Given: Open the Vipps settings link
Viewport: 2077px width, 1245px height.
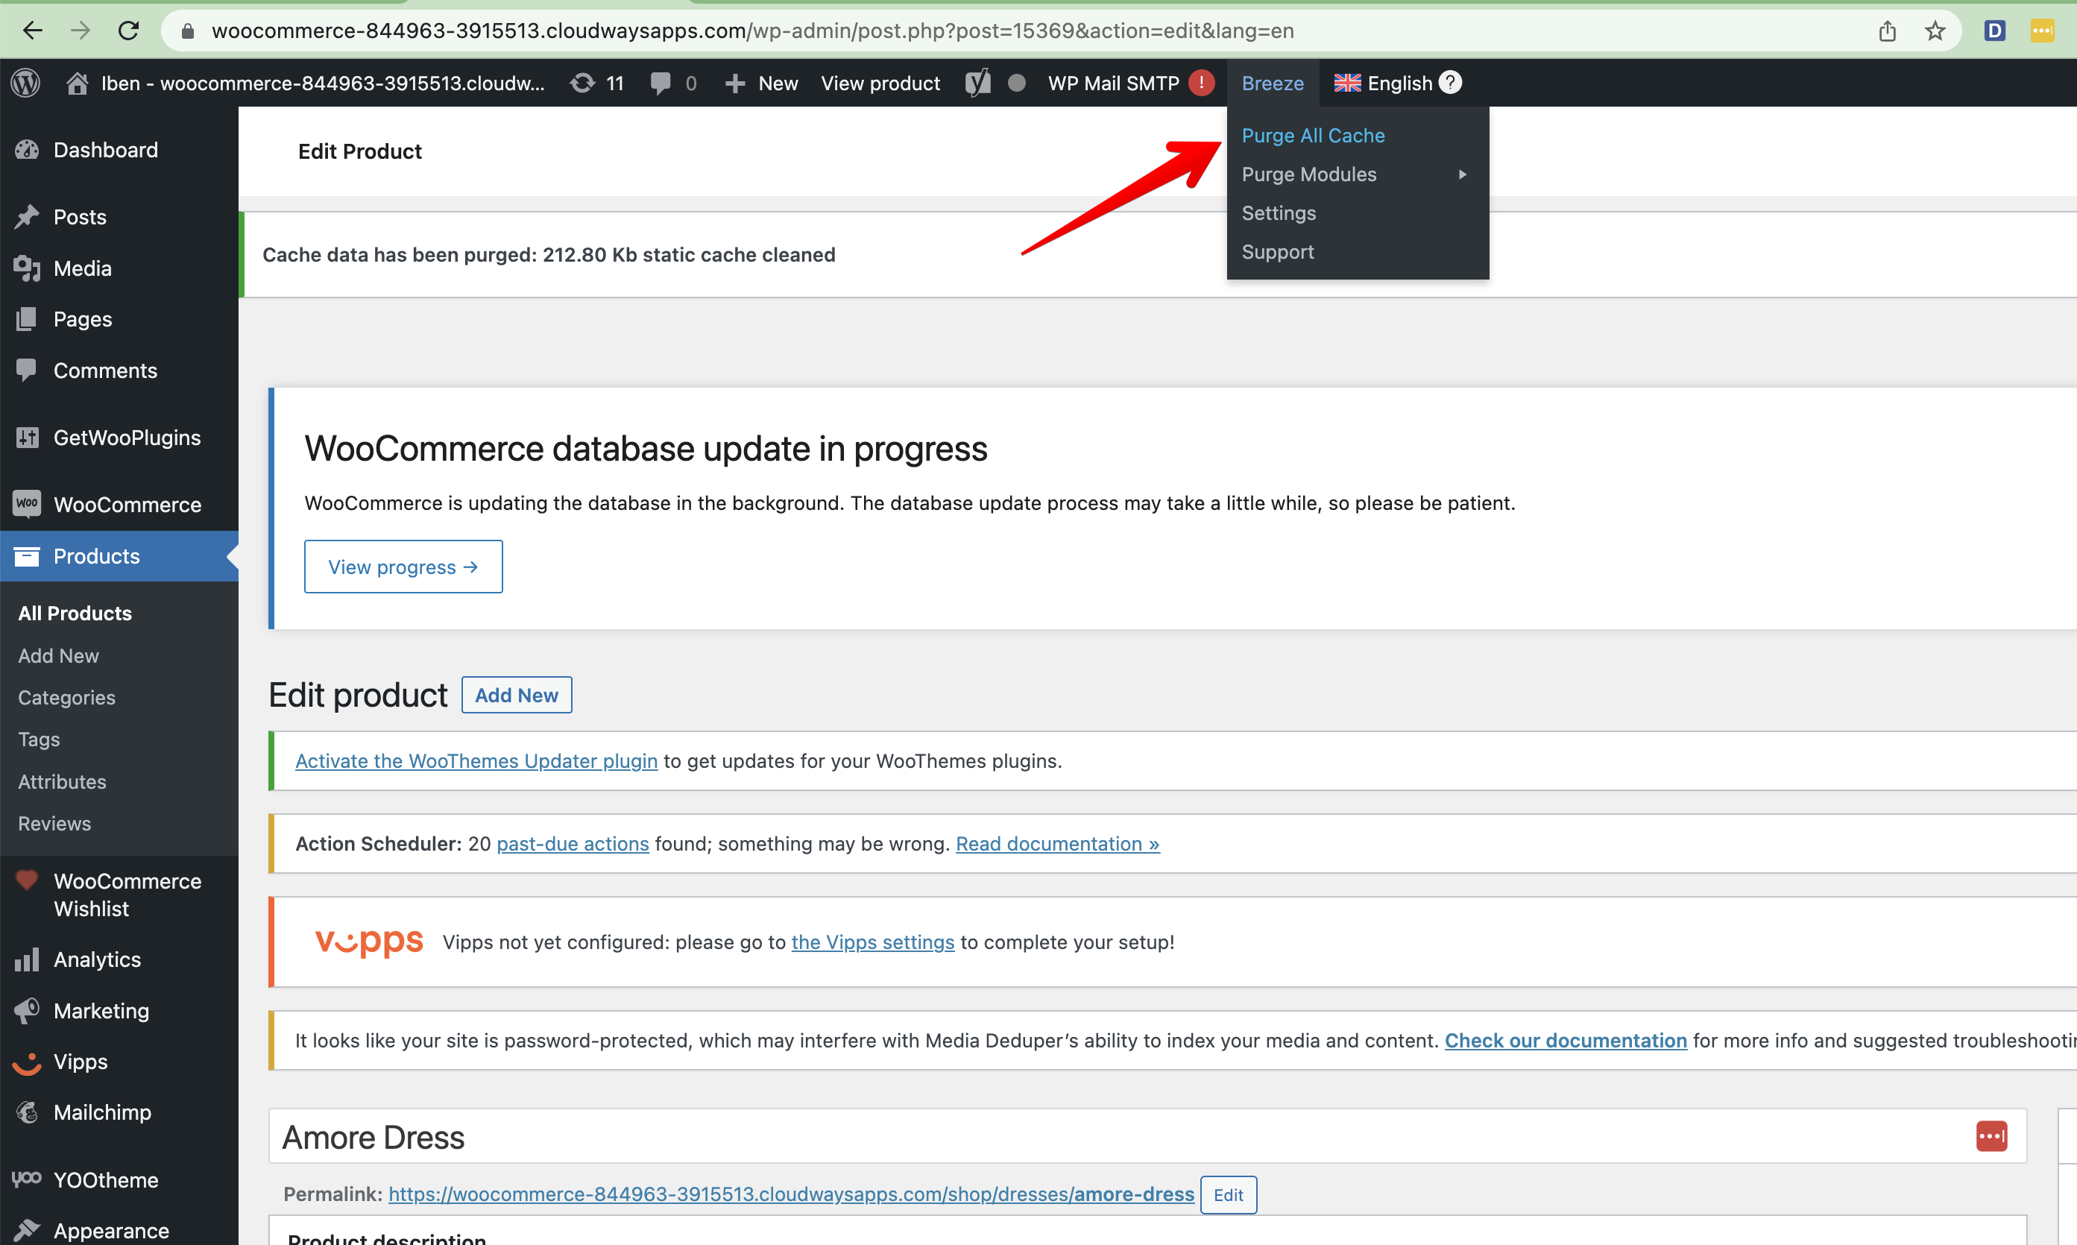Looking at the screenshot, I should 873,942.
